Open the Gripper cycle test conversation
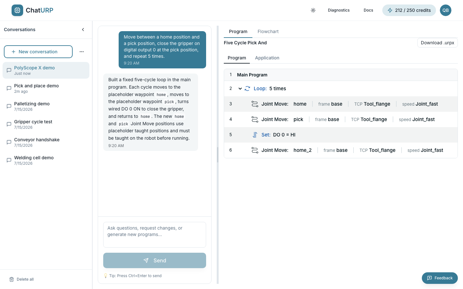The height and width of the screenshot is (289, 463). (x=46, y=124)
